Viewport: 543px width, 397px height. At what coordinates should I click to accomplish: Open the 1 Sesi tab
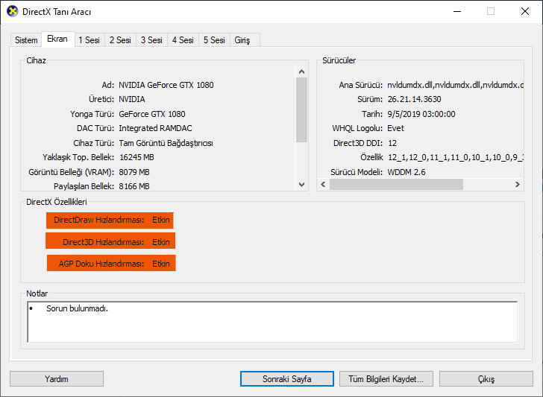point(89,40)
